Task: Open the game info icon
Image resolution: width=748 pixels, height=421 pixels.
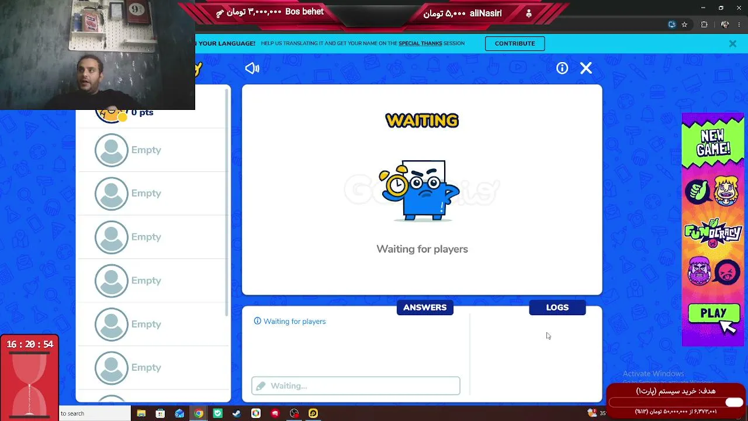Action: point(562,68)
